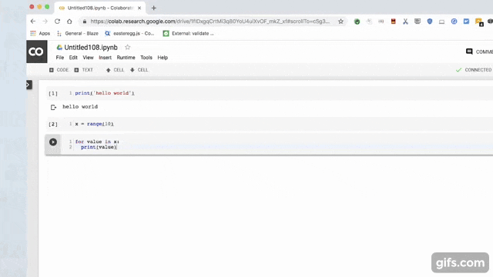Star the Untitled108.ipynb notebook
Image resolution: width=493 pixels, height=277 pixels.
(127, 48)
